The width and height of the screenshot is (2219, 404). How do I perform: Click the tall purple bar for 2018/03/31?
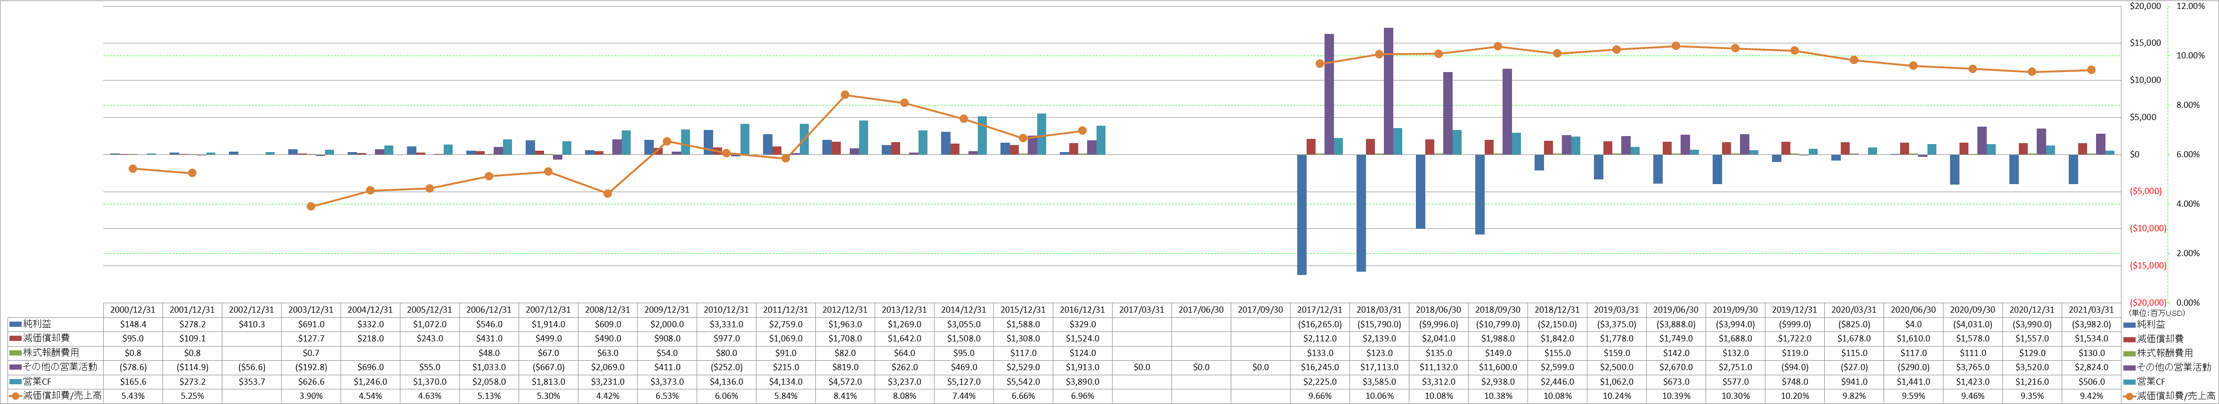coord(1389,91)
